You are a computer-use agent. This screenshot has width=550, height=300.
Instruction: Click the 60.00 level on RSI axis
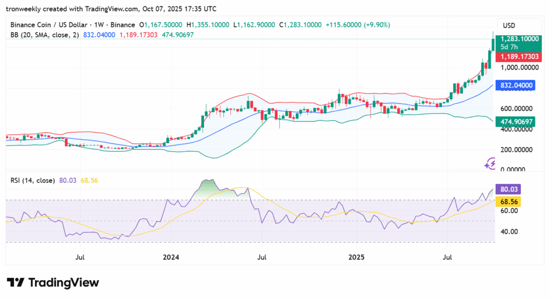click(x=508, y=211)
